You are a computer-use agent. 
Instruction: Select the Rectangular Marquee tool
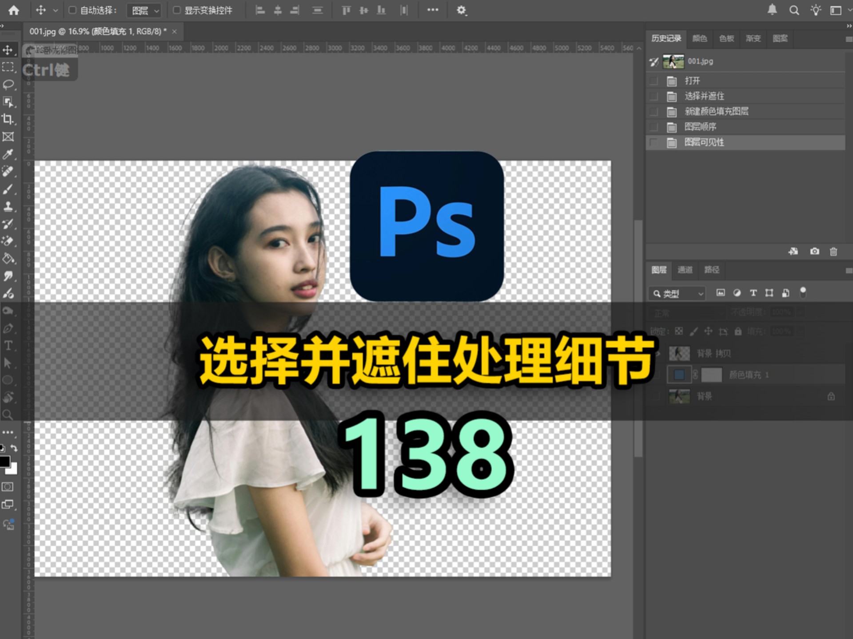[x=8, y=67]
